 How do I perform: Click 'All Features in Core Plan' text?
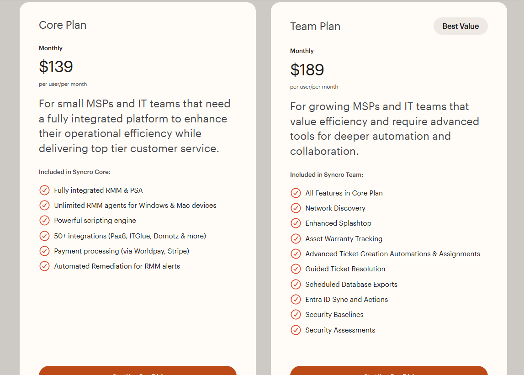[x=344, y=193]
